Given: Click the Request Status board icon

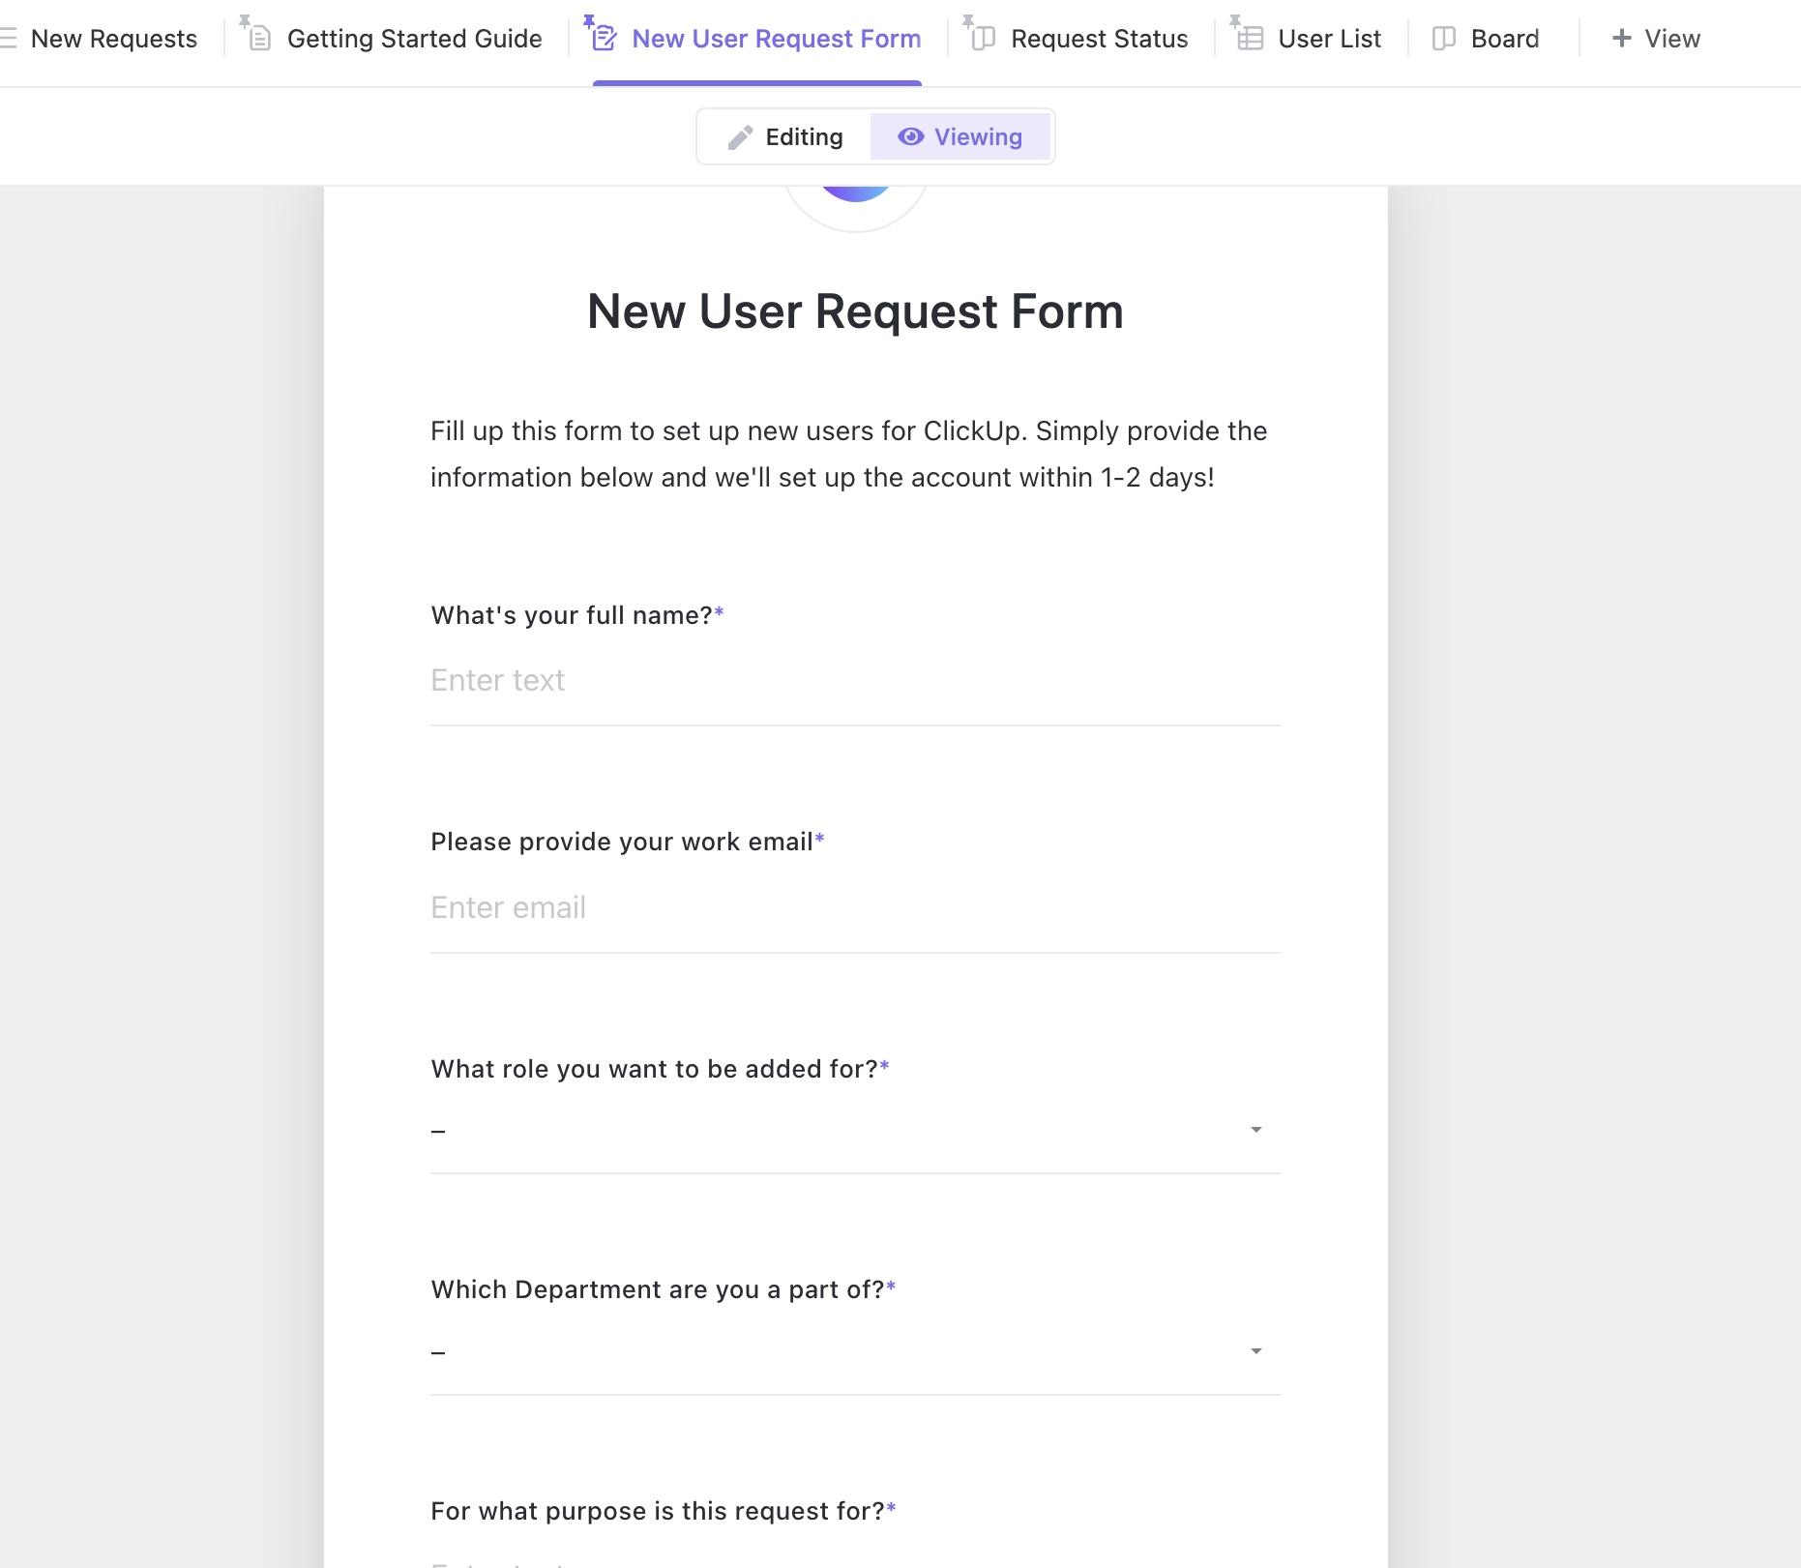Looking at the screenshot, I should click(x=984, y=39).
